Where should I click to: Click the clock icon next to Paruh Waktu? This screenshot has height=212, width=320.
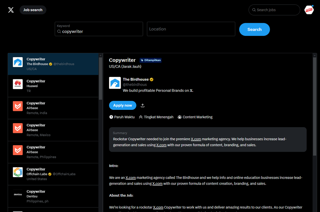[111, 117]
